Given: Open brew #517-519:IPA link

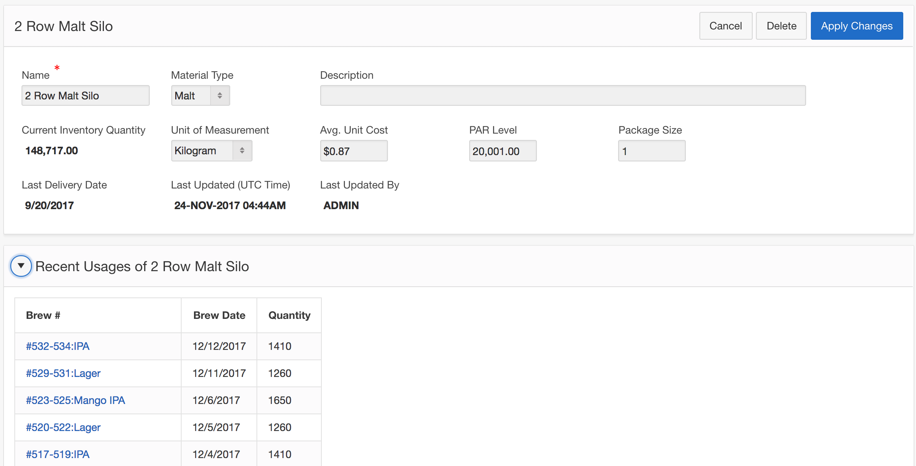Looking at the screenshot, I should tap(58, 454).
